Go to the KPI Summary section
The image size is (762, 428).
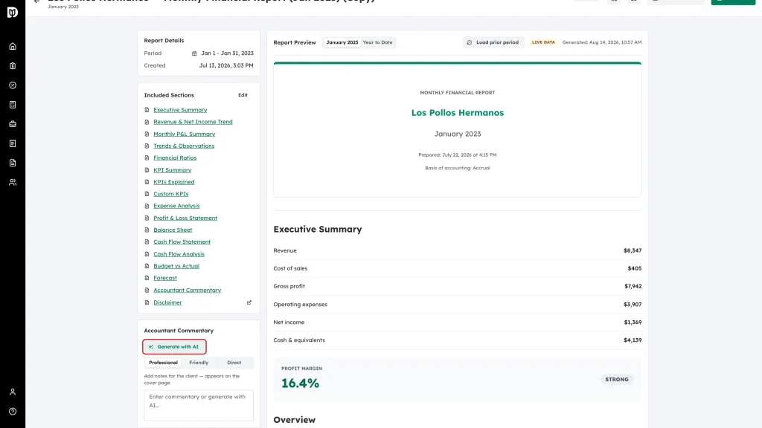(173, 170)
